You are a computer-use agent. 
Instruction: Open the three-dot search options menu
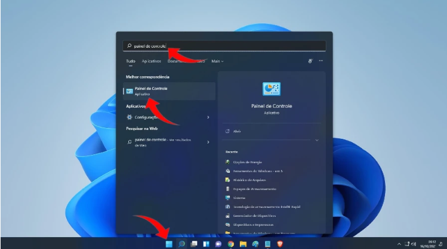point(321,61)
